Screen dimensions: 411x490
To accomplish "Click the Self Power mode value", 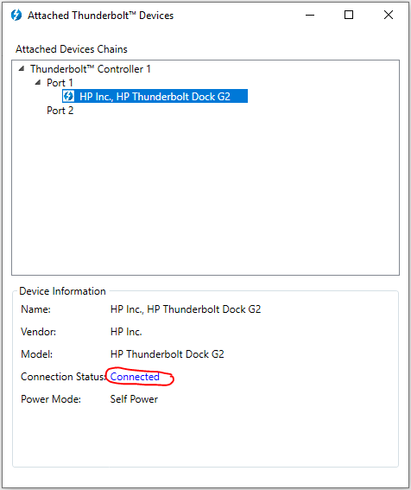I will (x=134, y=399).
